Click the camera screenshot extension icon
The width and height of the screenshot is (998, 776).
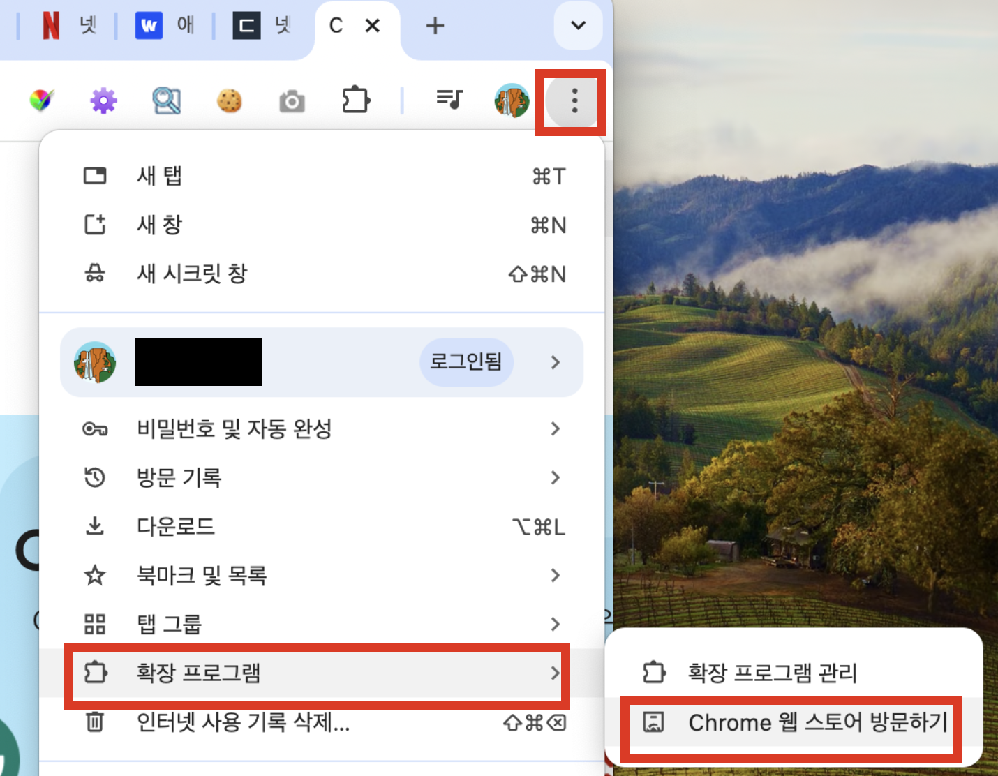[292, 101]
